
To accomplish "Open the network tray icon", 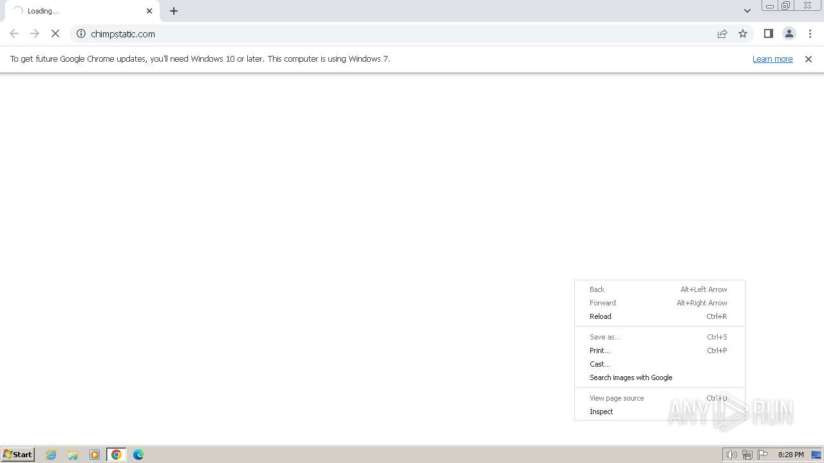I will (x=747, y=455).
